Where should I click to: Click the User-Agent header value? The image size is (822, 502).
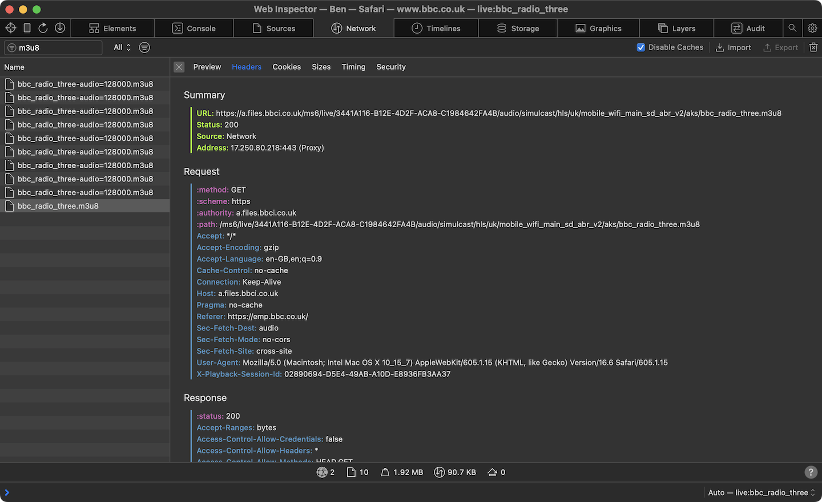click(x=455, y=363)
